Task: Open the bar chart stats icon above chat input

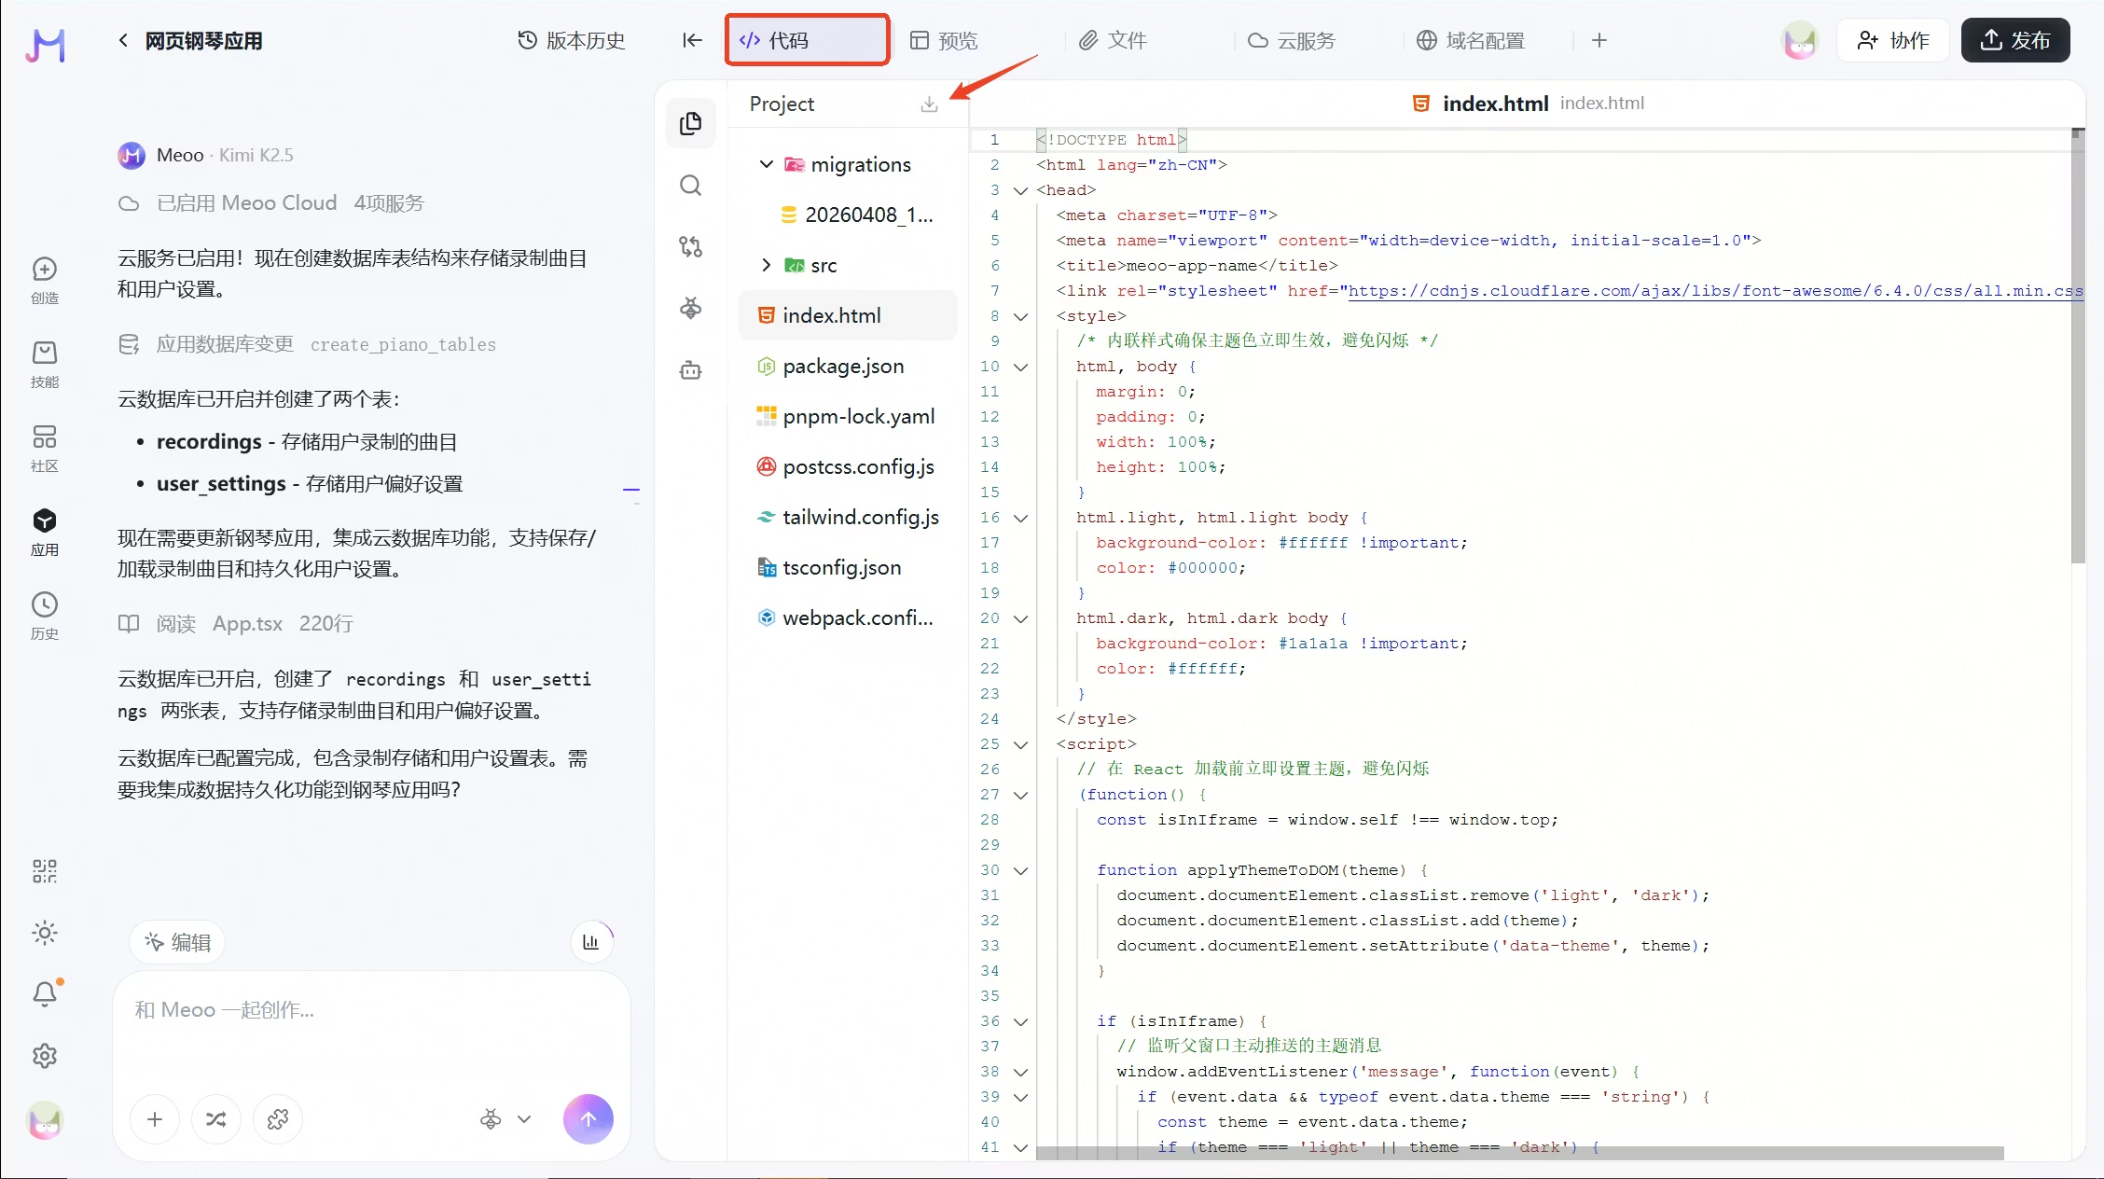Action: [591, 942]
